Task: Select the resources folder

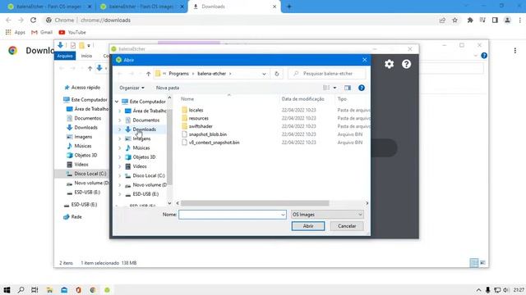Action: coord(199,118)
